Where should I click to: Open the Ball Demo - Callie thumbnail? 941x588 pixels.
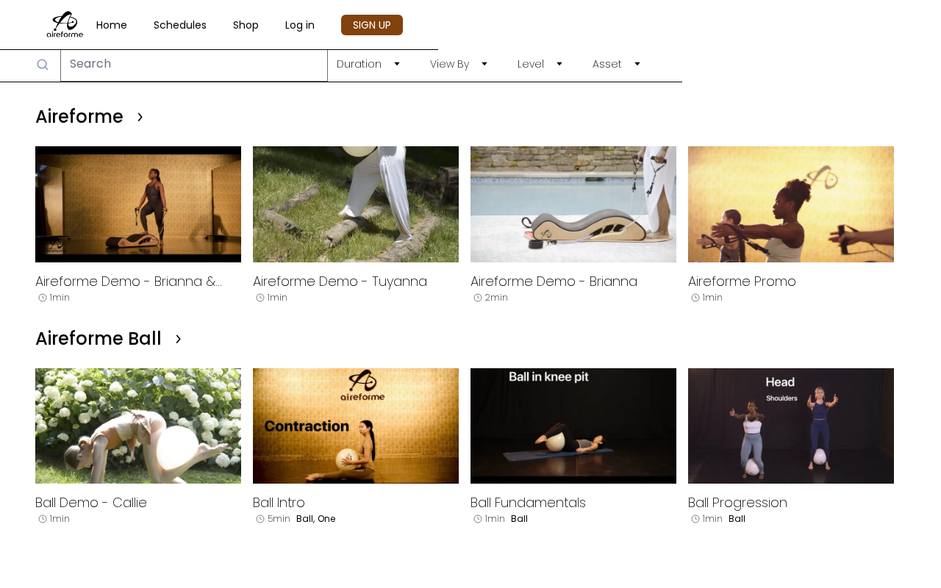(x=138, y=426)
